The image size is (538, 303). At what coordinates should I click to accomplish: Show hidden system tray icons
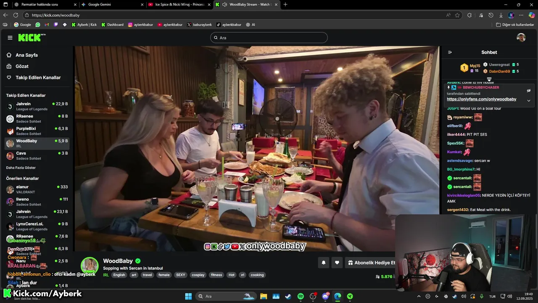coord(419,296)
